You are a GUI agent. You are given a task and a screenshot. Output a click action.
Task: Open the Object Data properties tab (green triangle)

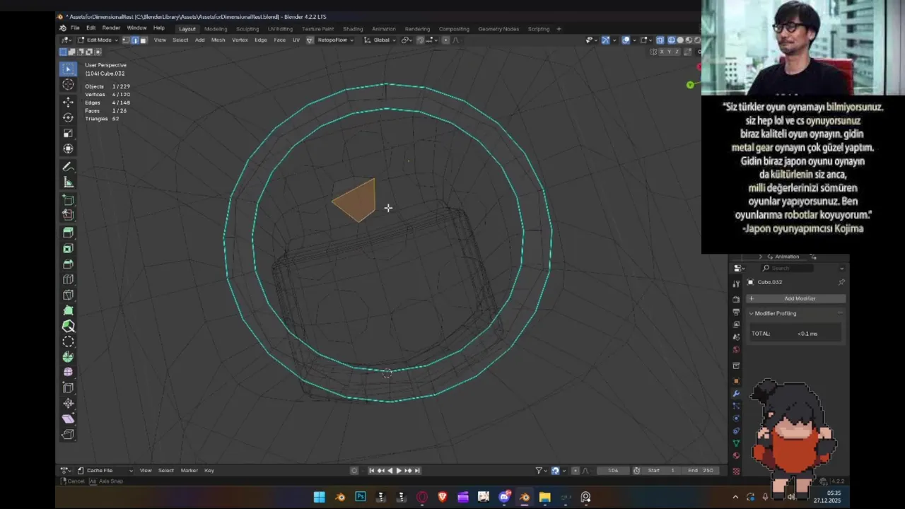pos(736,443)
